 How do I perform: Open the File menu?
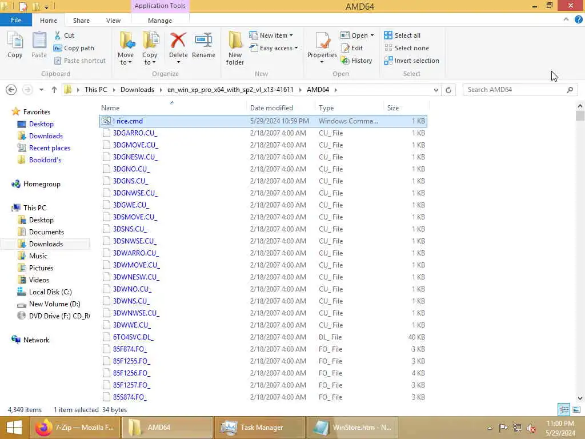16,20
